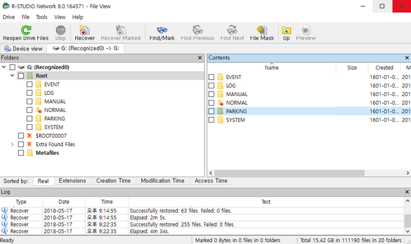The image size is (411, 244).
Task: Click log entry "Elapsed: 2m 5s."
Action: pos(148,218)
